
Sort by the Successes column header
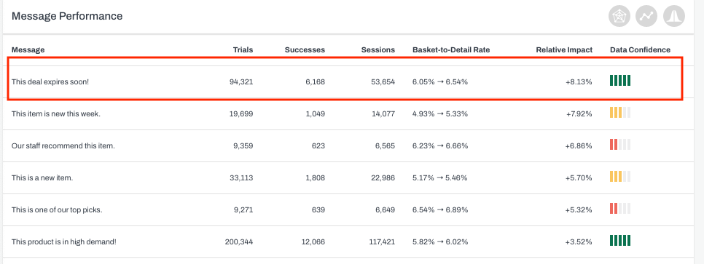tap(305, 49)
